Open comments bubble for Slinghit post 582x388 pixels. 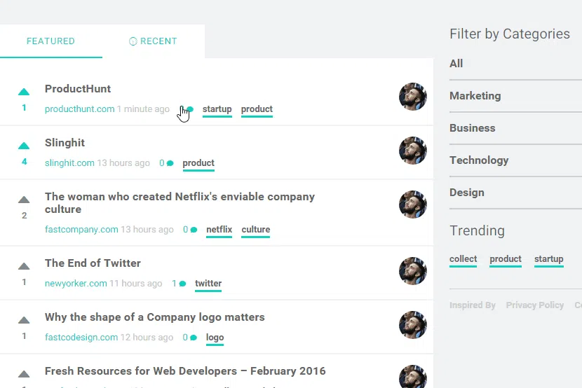[170, 163]
